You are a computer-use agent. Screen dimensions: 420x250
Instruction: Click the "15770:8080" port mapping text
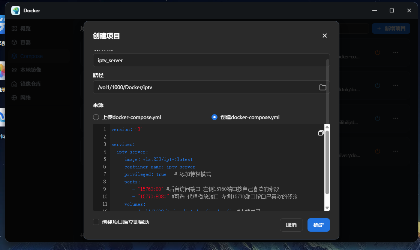click(x=153, y=197)
